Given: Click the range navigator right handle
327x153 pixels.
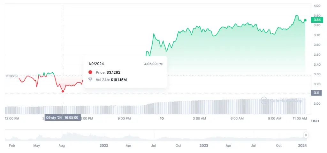Looking at the screenshot, I should pyautogui.click(x=306, y=135).
